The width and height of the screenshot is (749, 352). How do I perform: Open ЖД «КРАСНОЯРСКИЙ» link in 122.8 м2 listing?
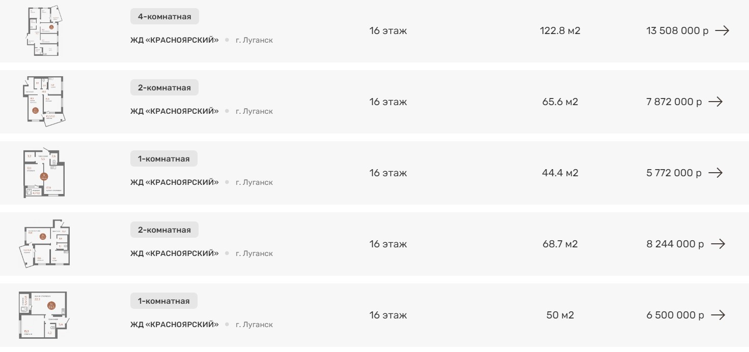[174, 40]
